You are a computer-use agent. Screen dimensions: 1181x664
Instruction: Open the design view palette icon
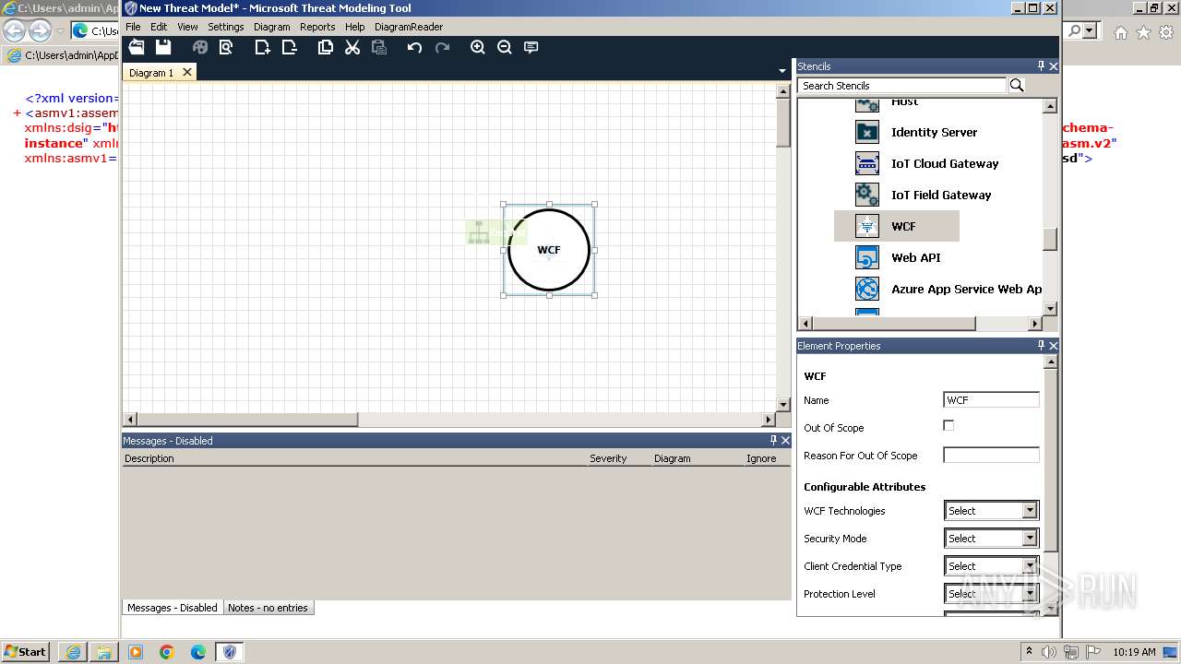[x=200, y=47]
